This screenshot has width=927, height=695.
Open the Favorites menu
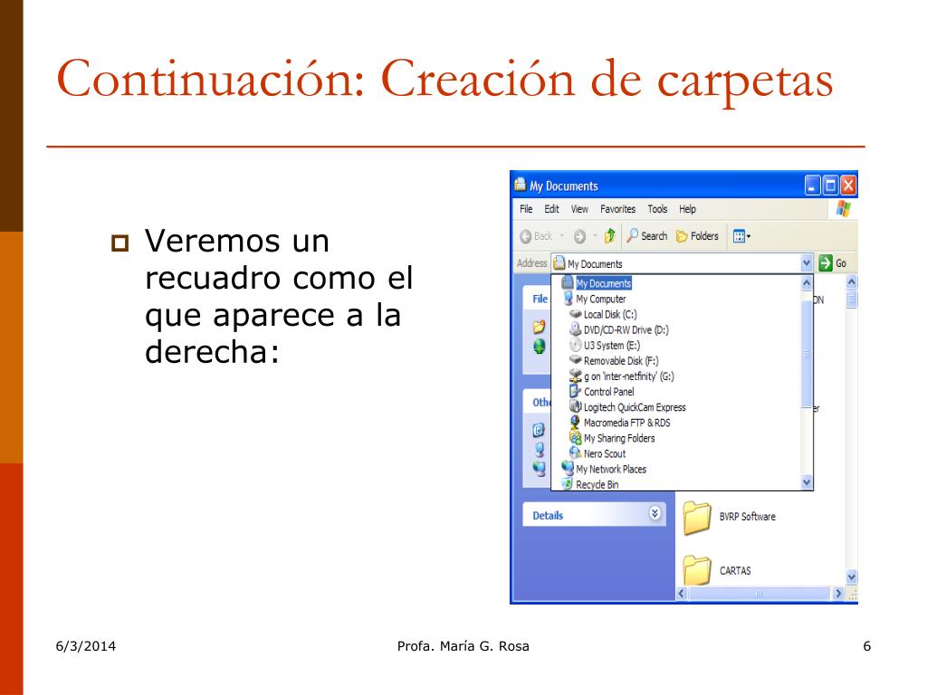click(x=617, y=209)
